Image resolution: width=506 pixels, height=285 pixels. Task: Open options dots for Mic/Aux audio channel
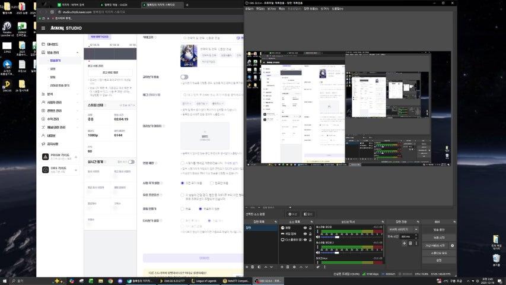[318, 262]
